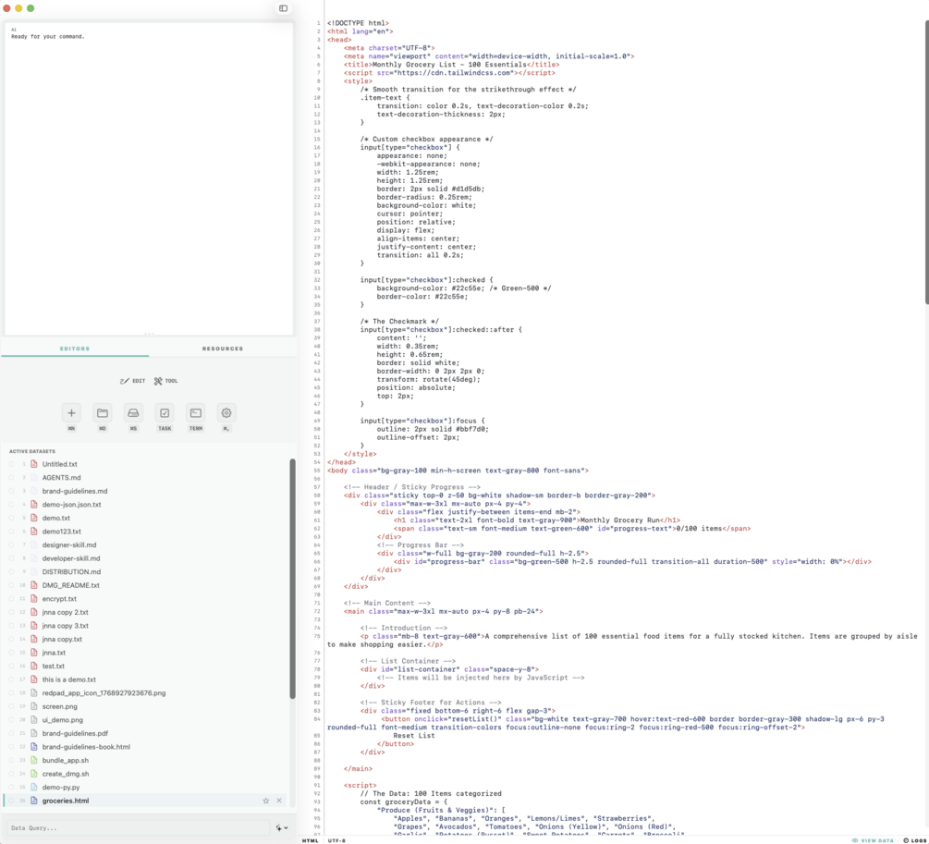Screen dimensions: 929x844
Task: Click the encrypt.txt file icon
Action: pyautogui.click(x=34, y=599)
